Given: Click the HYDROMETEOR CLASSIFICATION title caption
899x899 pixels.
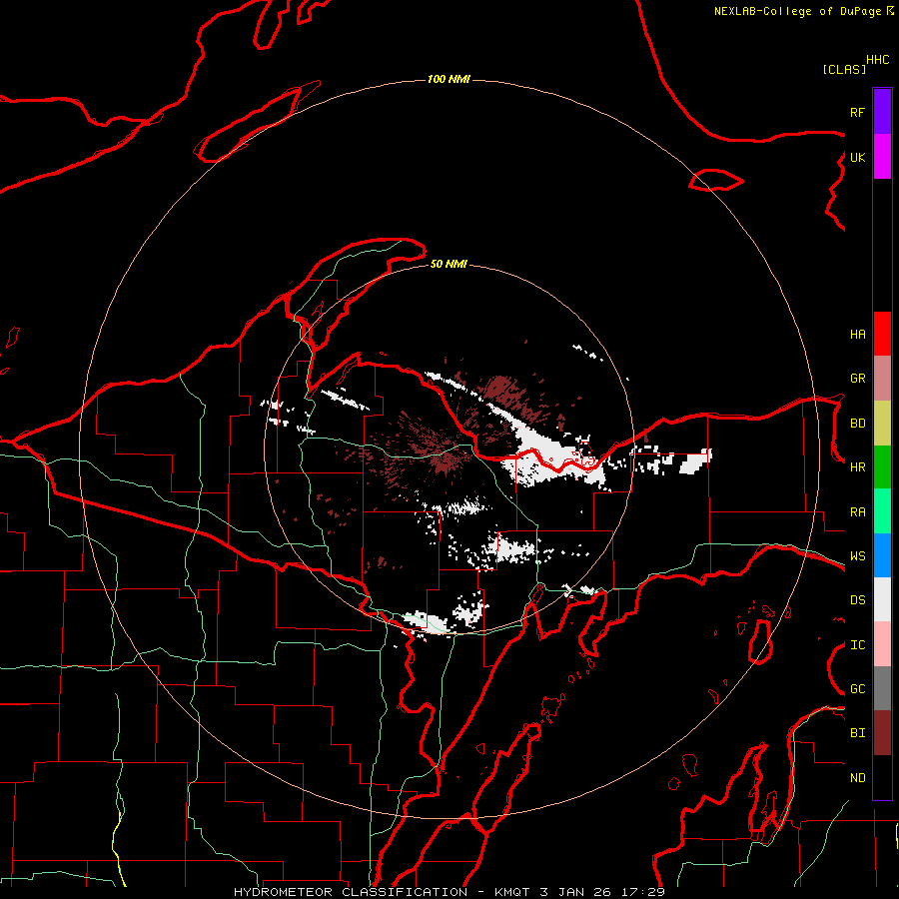Looking at the screenshot, I should point(351,892).
